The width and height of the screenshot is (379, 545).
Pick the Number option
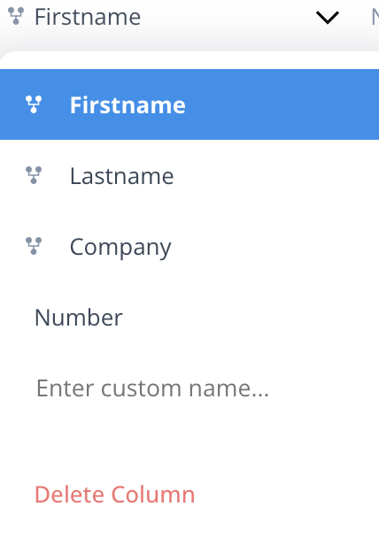pyautogui.click(x=189, y=317)
